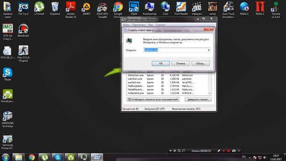Click the camera screenshot icon in recorder bar
The height and width of the screenshot is (161, 286).
pos(234,151)
